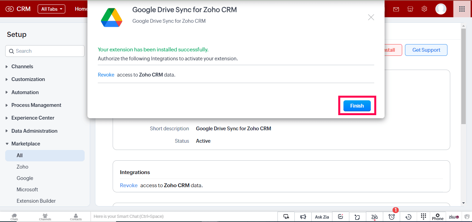This screenshot has width=472, height=222.
Task: Open the All Tabs dropdown
Action: click(x=51, y=9)
